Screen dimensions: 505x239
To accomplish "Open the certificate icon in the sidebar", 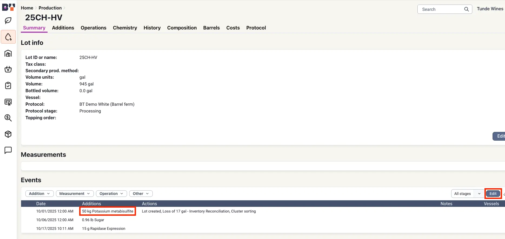I will click(x=8, y=102).
